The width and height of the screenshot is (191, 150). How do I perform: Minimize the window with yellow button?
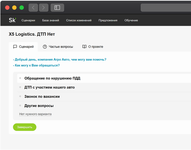(14, 7)
